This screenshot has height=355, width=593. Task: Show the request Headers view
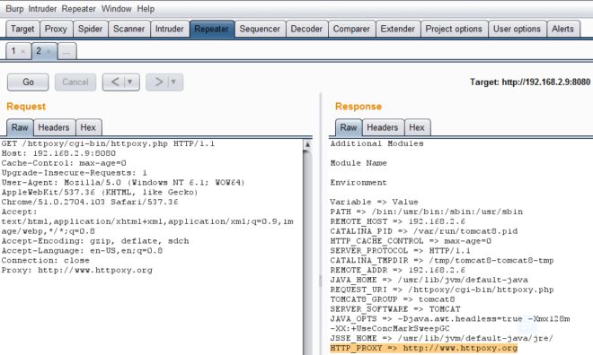click(54, 127)
